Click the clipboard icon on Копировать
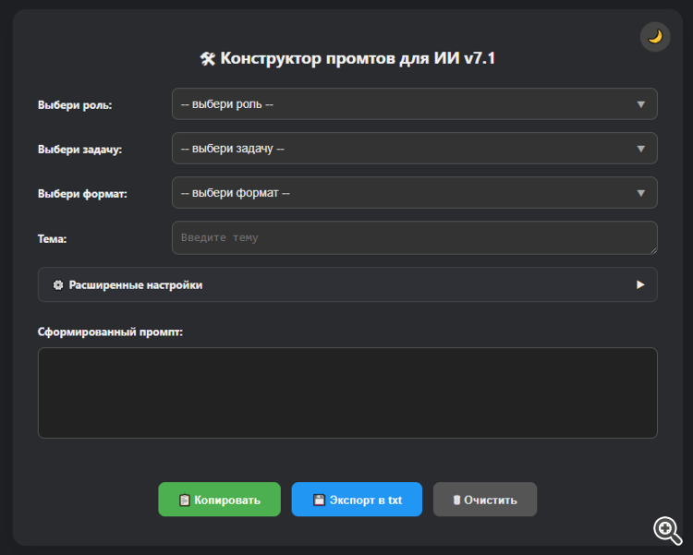This screenshot has width=693, height=555. tap(184, 501)
